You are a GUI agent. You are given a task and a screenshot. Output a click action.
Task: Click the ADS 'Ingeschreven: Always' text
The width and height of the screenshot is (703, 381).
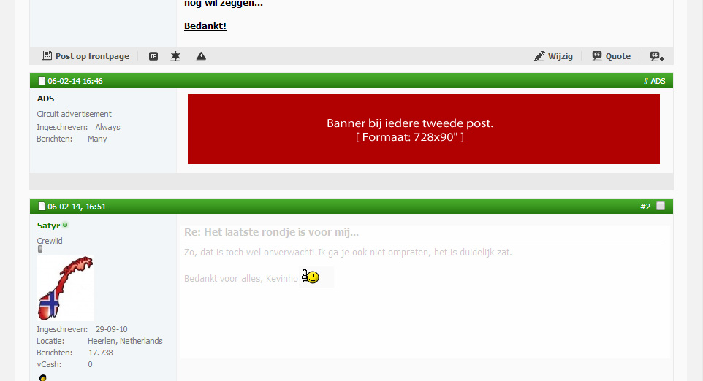point(78,127)
